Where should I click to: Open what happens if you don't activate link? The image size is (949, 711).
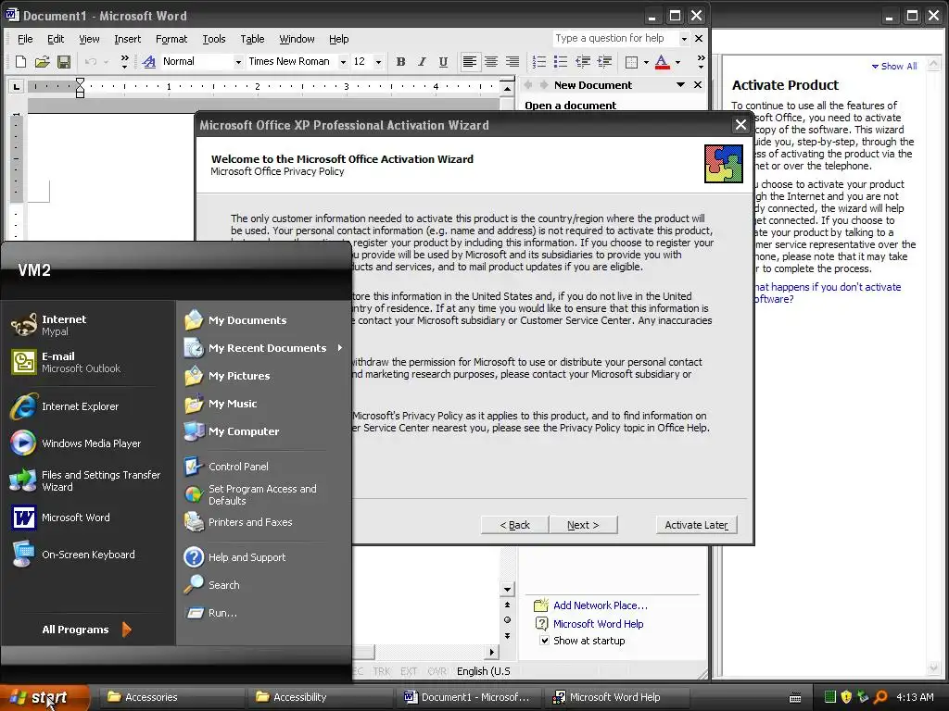coord(828,293)
